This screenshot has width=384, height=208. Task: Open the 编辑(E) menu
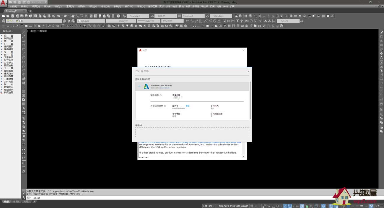tap(25, 6)
